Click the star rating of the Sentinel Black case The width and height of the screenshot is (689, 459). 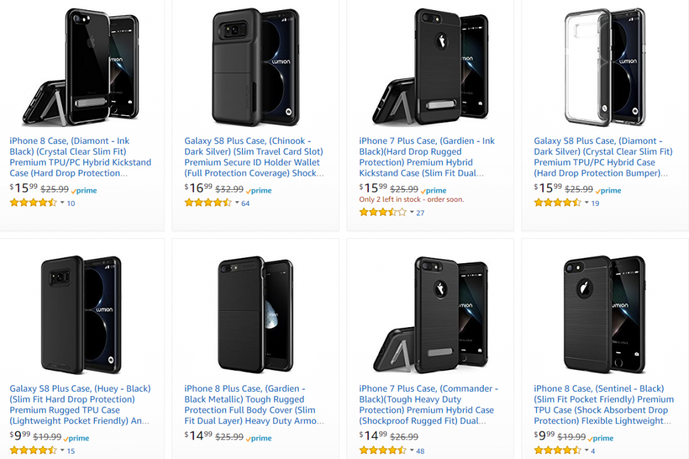557,451
